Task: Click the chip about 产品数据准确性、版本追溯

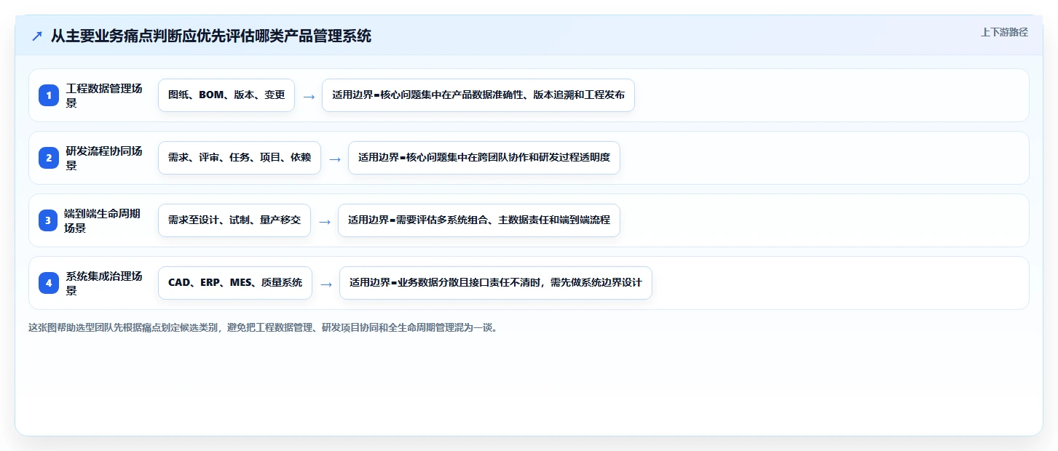Action: (x=478, y=95)
